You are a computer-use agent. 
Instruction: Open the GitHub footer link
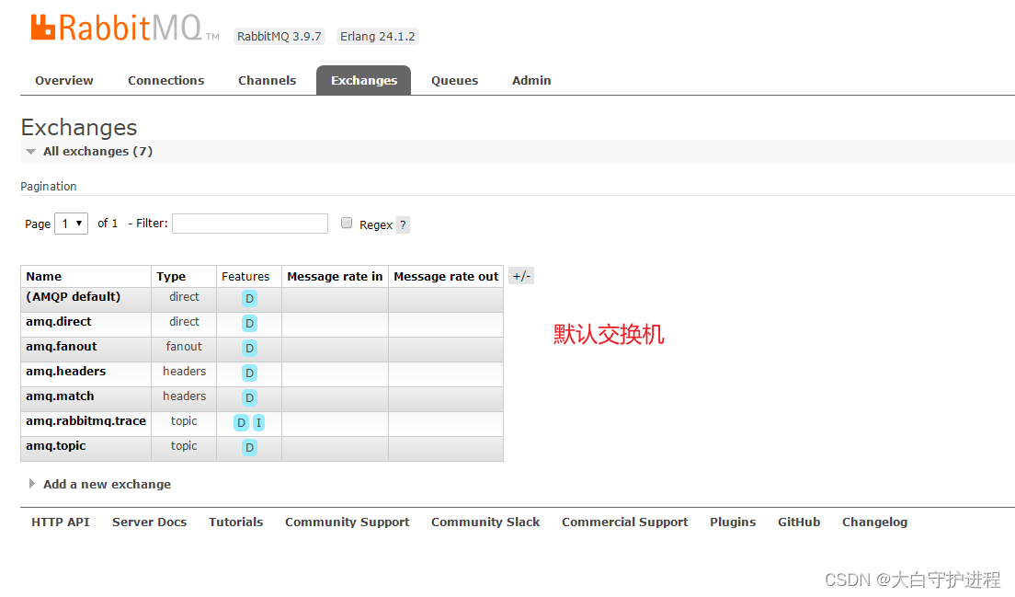click(x=799, y=522)
